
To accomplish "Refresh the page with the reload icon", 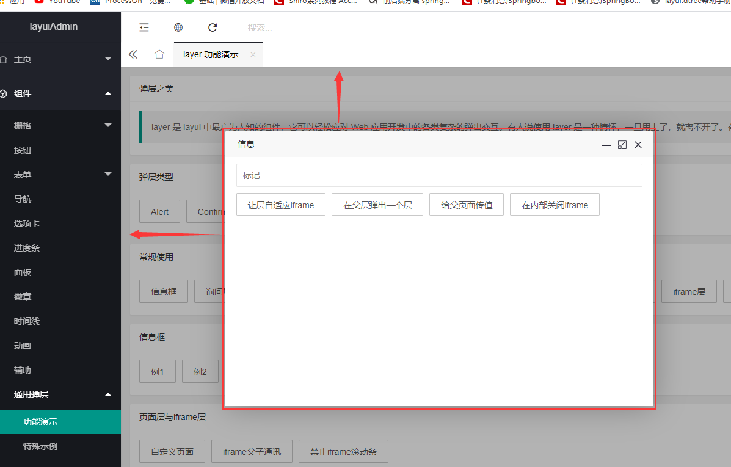I will [x=212, y=27].
